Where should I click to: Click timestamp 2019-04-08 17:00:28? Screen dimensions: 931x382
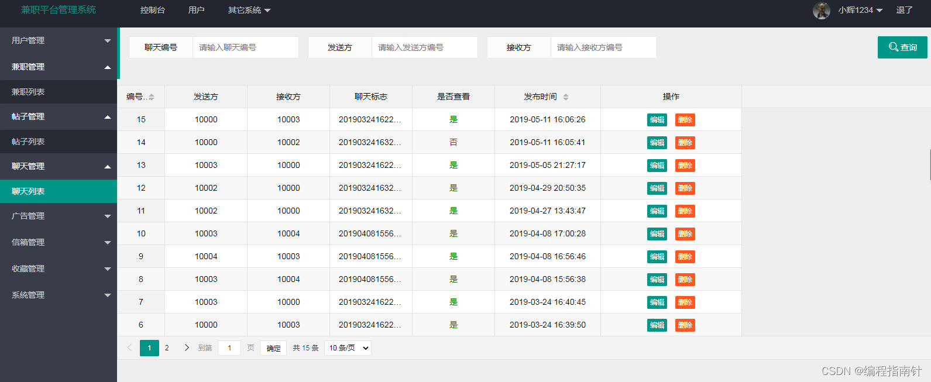(x=548, y=233)
